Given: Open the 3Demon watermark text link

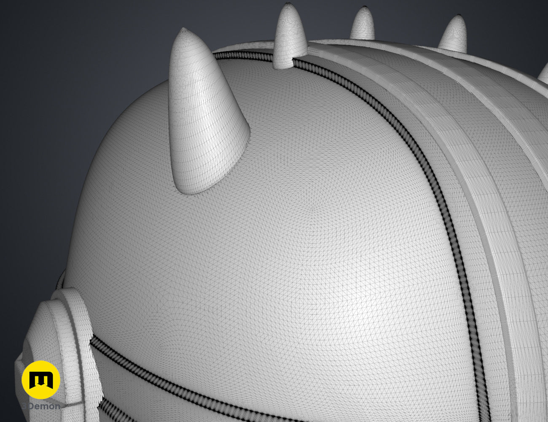Looking at the screenshot, I should tap(42, 406).
